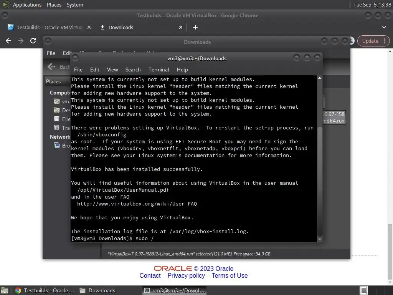Open Browse Network in sidebar

pos(62,146)
